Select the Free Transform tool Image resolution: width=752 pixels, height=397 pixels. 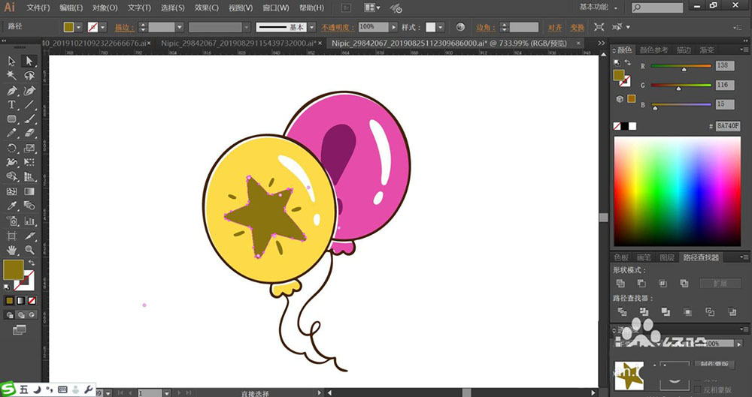(x=29, y=163)
